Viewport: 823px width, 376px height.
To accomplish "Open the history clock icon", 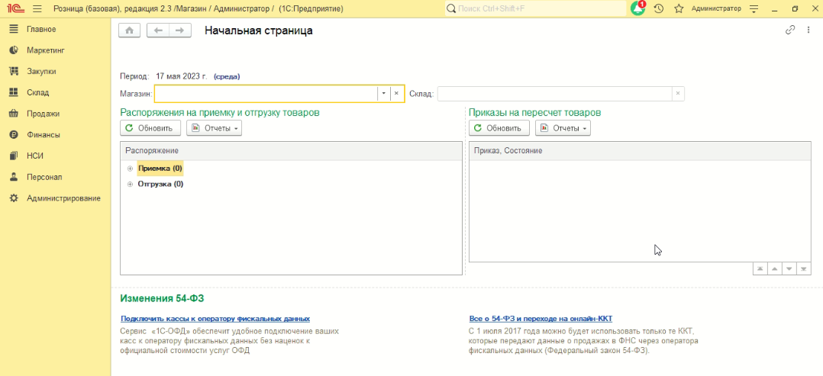I will [x=660, y=9].
